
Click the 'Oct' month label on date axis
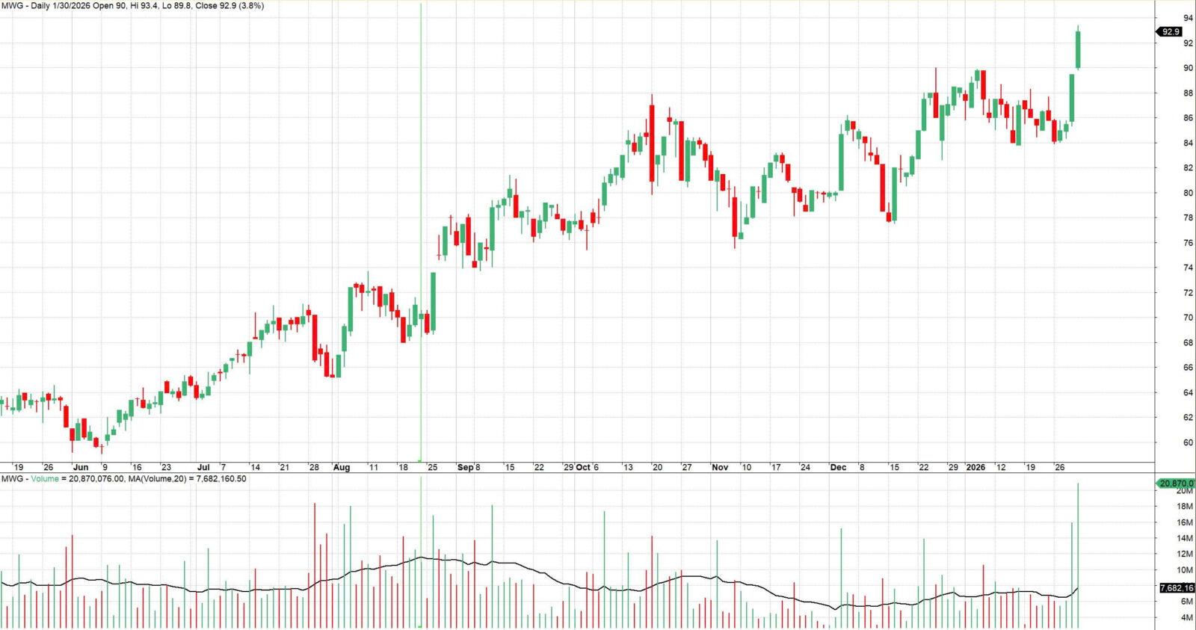(583, 467)
